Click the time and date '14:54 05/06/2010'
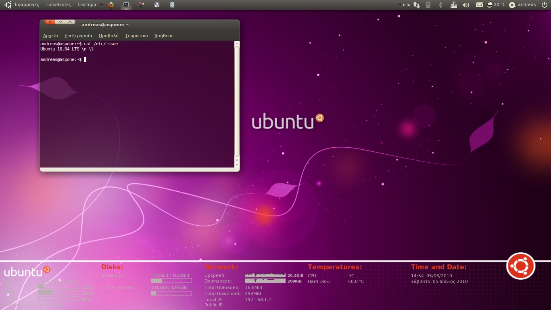The height and width of the screenshot is (310, 551). tap(432, 276)
